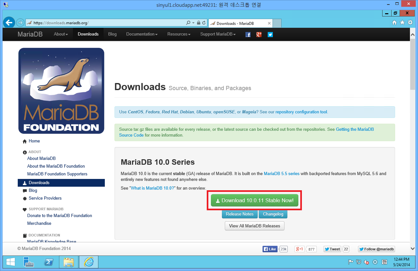The image size is (418, 271).
Task: Click the Ubuntu distribution link
Action: (204, 112)
